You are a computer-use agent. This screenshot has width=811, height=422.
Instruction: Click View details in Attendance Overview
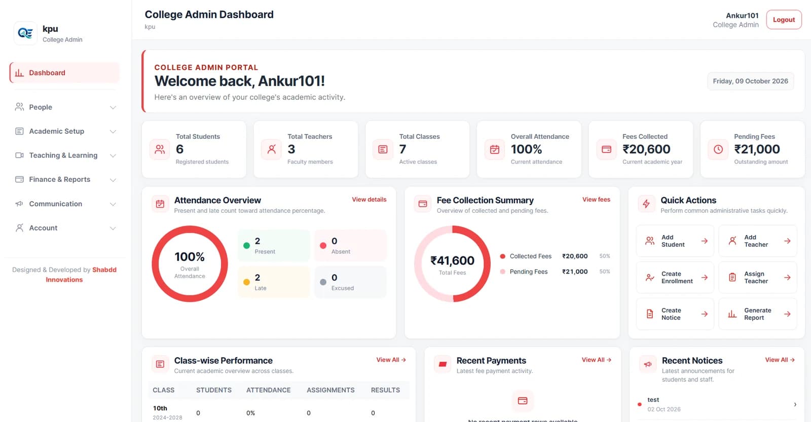coord(369,200)
